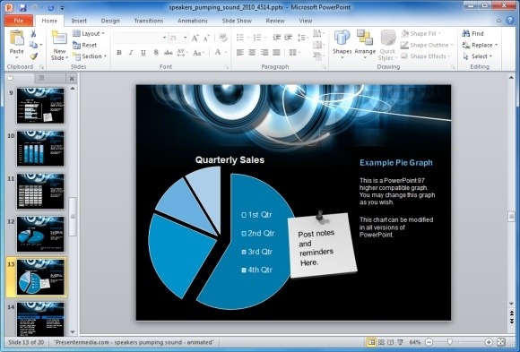Click the Post notes sticky note
The width and height of the screenshot is (520, 352).
(322, 245)
